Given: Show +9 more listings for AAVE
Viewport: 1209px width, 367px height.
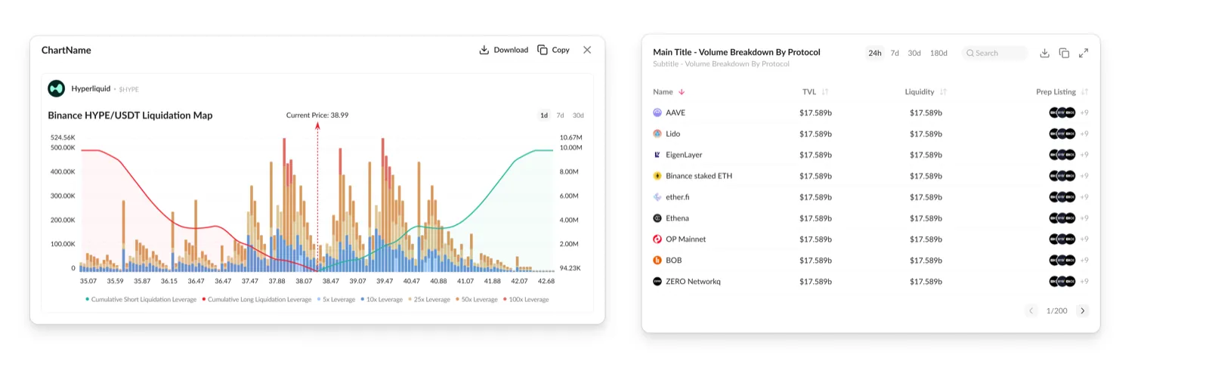Looking at the screenshot, I should coord(1084,113).
